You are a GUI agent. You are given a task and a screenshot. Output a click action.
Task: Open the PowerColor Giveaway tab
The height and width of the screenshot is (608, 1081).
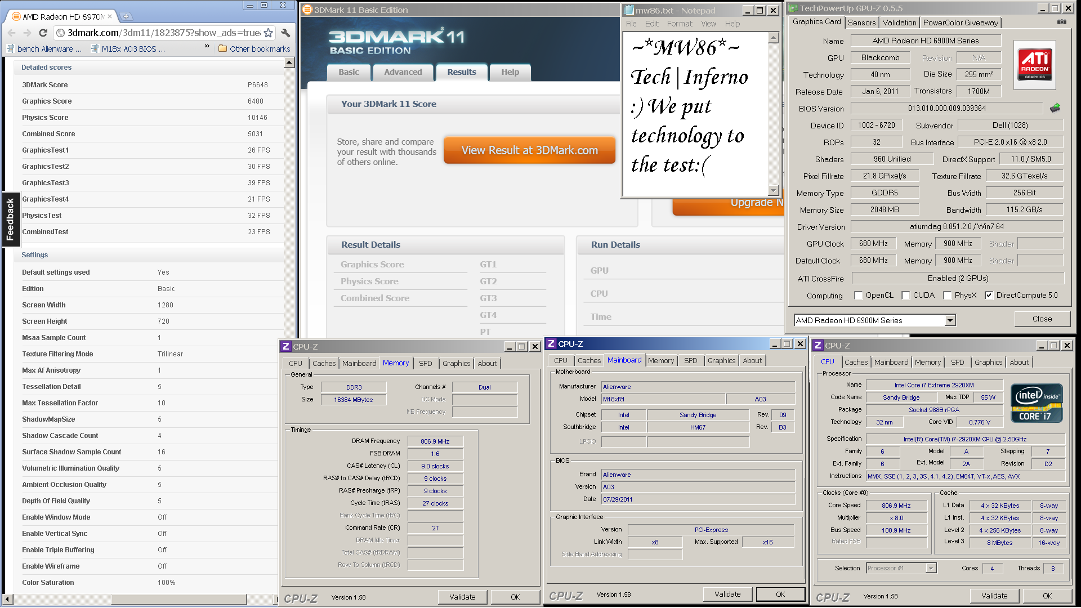[x=961, y=23]
